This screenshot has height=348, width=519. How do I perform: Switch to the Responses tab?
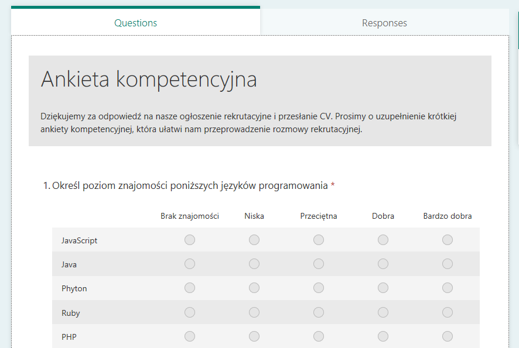[384, 23]
